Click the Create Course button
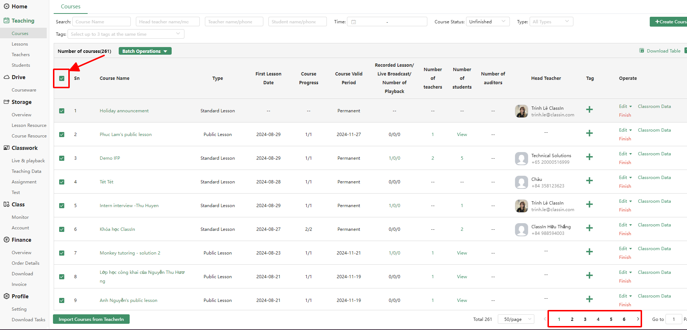This screenshot has width=687, height=330. click(x=669, y=22)
